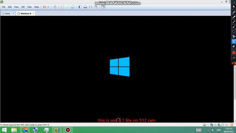
Task: Select the Bandicam text tool
Action: tap(234, 41)
